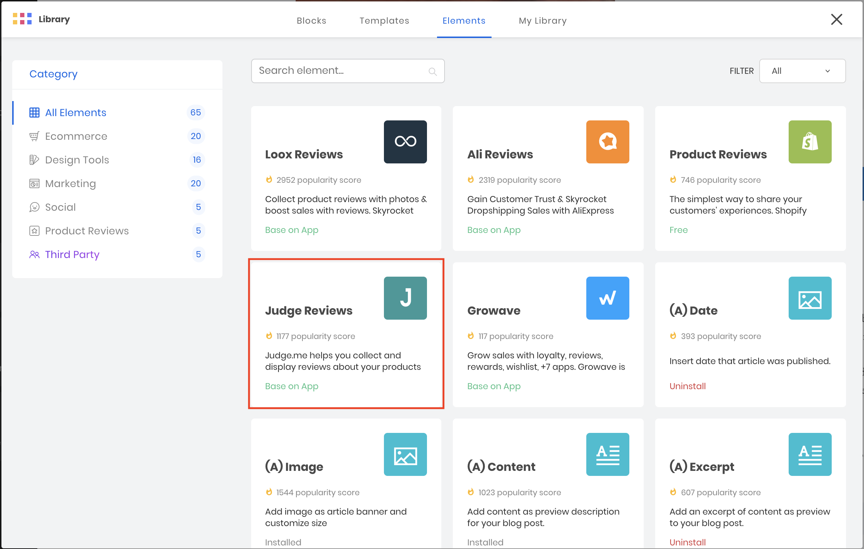Click the Growave blue W icon
864x549 pixels.
607,298
